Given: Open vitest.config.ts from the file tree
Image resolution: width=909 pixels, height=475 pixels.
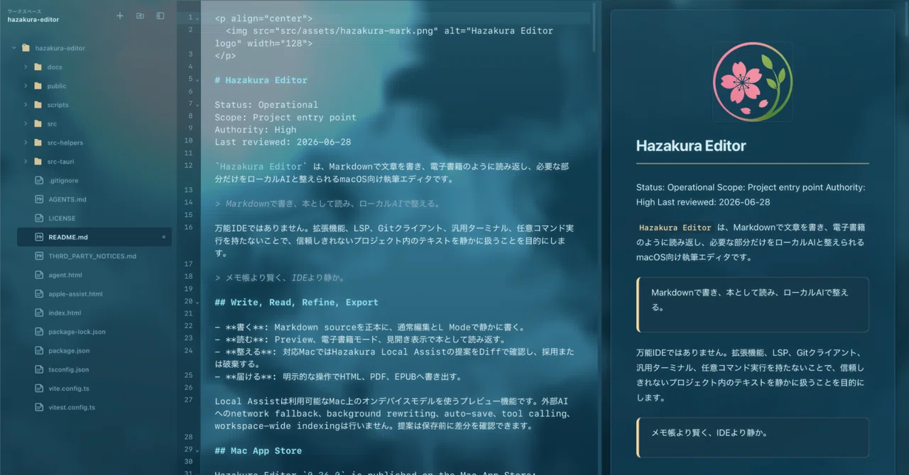Looking at the screenshot, I should point(94,408).
